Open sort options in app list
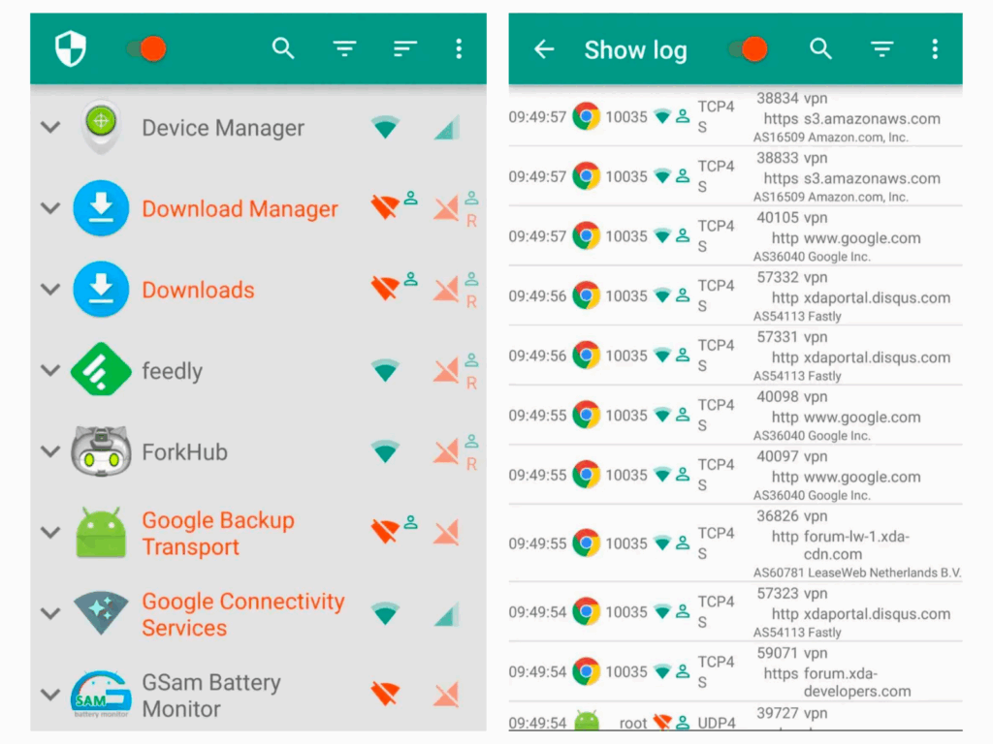Screen dimensions: 993x744 [x=404, y=48]
